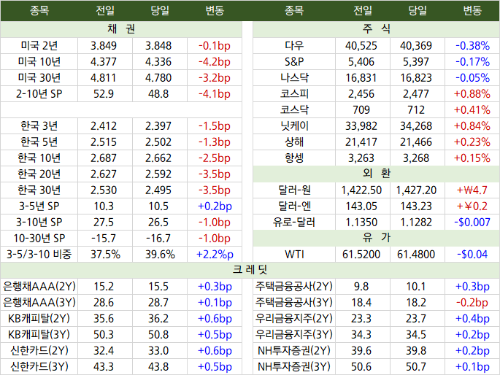The width and height of the screenshot is (500, 375).
Task: Click the -4.2bp change value
Action: [215, 62]
